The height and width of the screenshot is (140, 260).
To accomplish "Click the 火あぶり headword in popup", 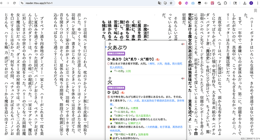I will (117, 48).
